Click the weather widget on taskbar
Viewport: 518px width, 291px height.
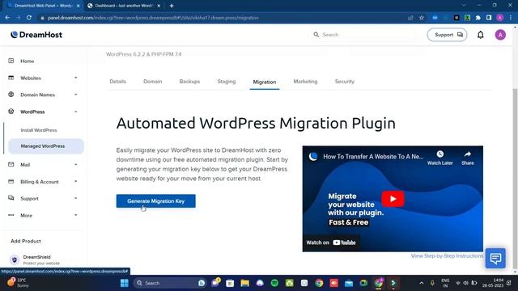pyautogui.click(x=18, y=283)
